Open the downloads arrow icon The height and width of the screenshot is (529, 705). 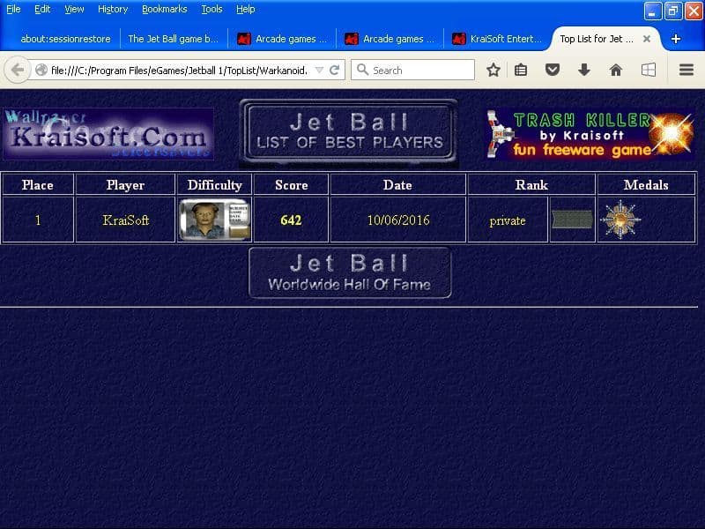584,70
